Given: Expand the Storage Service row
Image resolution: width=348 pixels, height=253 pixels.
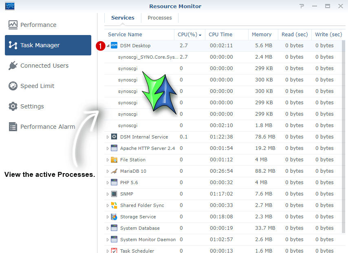Looking at the screenshot, I should pos(108,217).
